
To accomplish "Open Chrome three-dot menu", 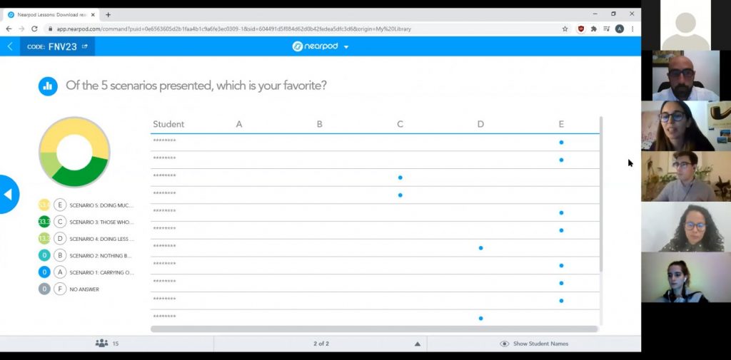I will (x=632, y=29).
